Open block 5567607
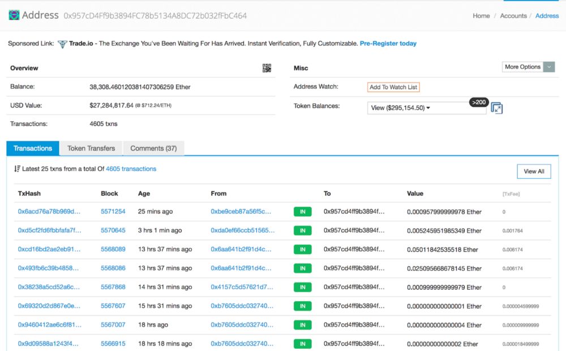This screenshot has height=351, width=566. (113, 306)
